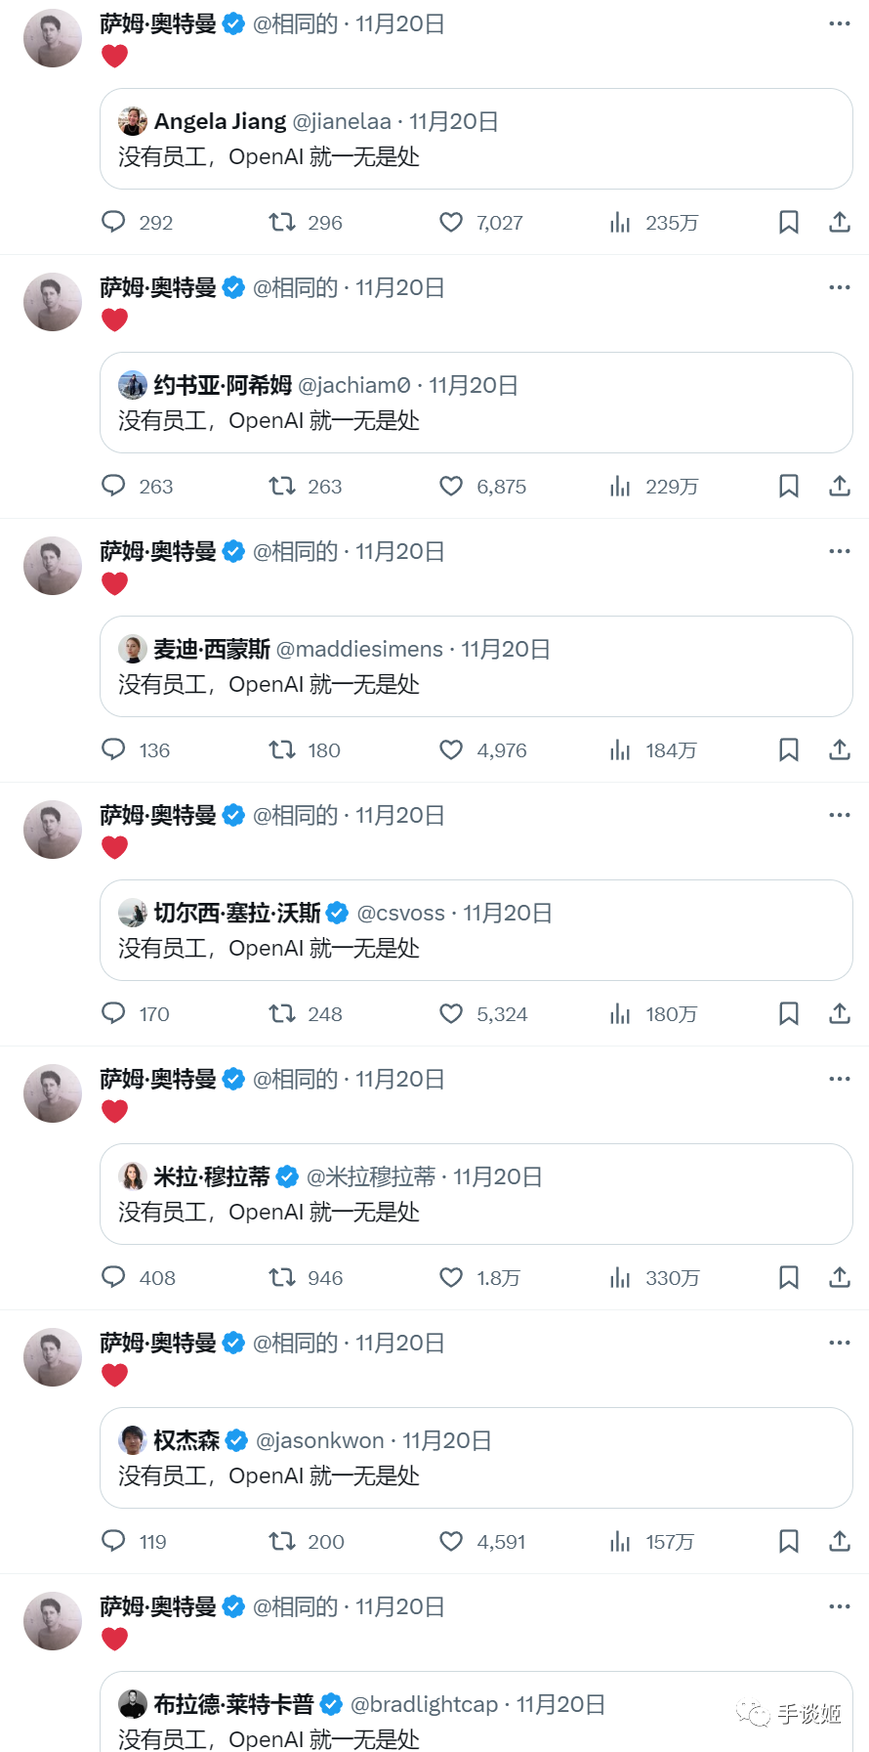Like the tweet with 7,027 likes
Viewport: 869px width, 1752px height.
[x=451, y=223]
